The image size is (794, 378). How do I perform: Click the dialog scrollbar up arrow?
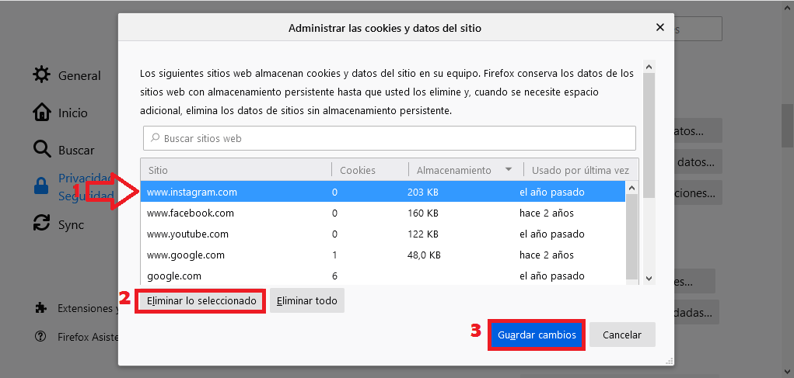(649, 67)
